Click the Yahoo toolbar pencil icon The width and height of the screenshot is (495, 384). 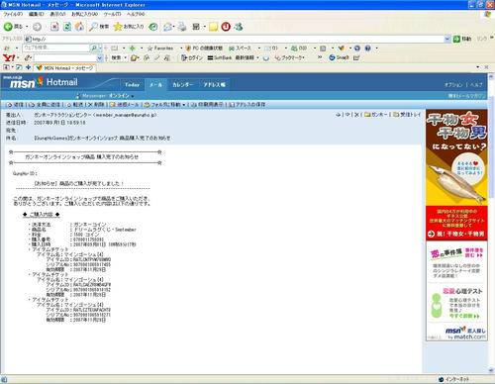click(28, 57)
